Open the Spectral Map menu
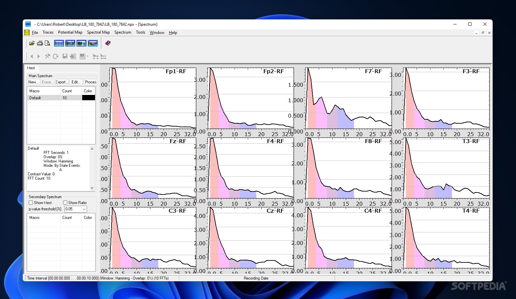 (98, 32)
